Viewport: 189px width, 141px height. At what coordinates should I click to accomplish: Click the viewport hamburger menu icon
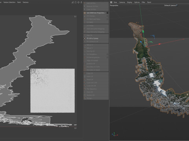111,2
